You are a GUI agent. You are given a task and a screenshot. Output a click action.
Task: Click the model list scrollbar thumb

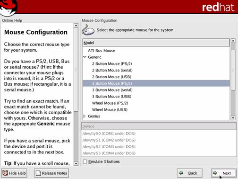click(x=233, y=70)
